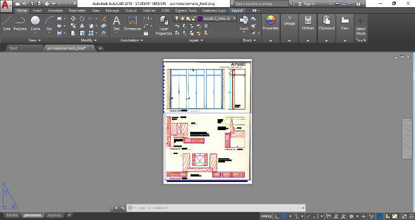Activate the Rotate tool
The image size is (415, 220).
coord(82,19)
